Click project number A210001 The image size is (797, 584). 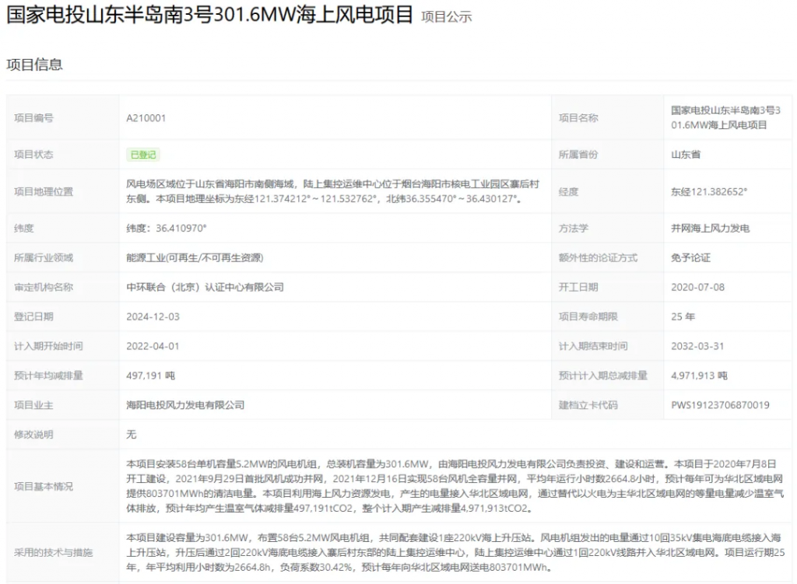(x=146, y=118)
